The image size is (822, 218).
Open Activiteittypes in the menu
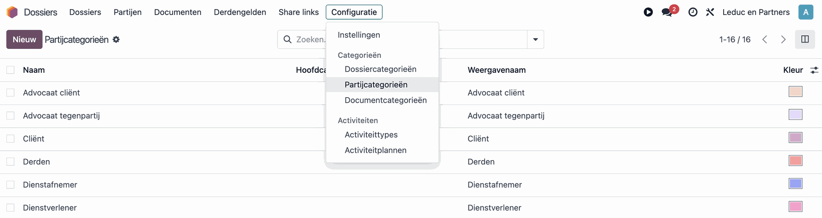coord(371,134)
